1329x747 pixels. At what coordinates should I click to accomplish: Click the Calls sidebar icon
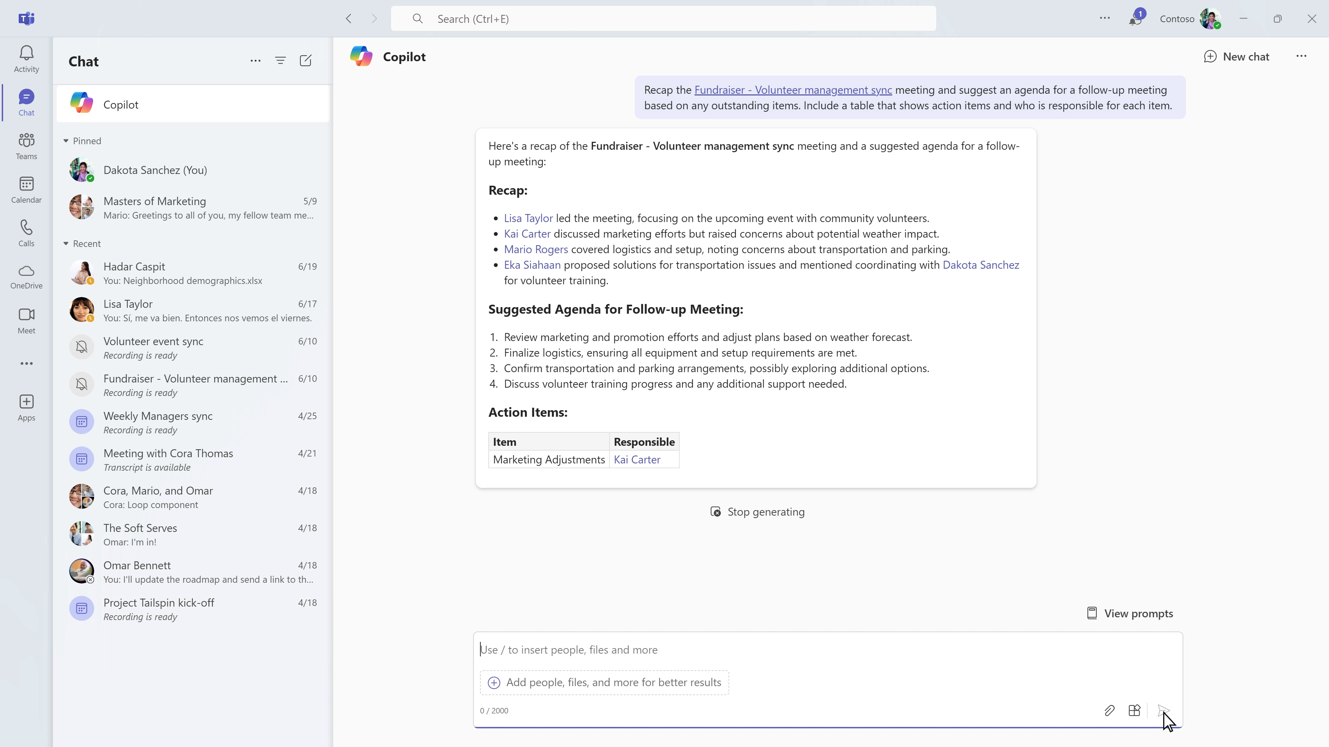coord(26,233)
